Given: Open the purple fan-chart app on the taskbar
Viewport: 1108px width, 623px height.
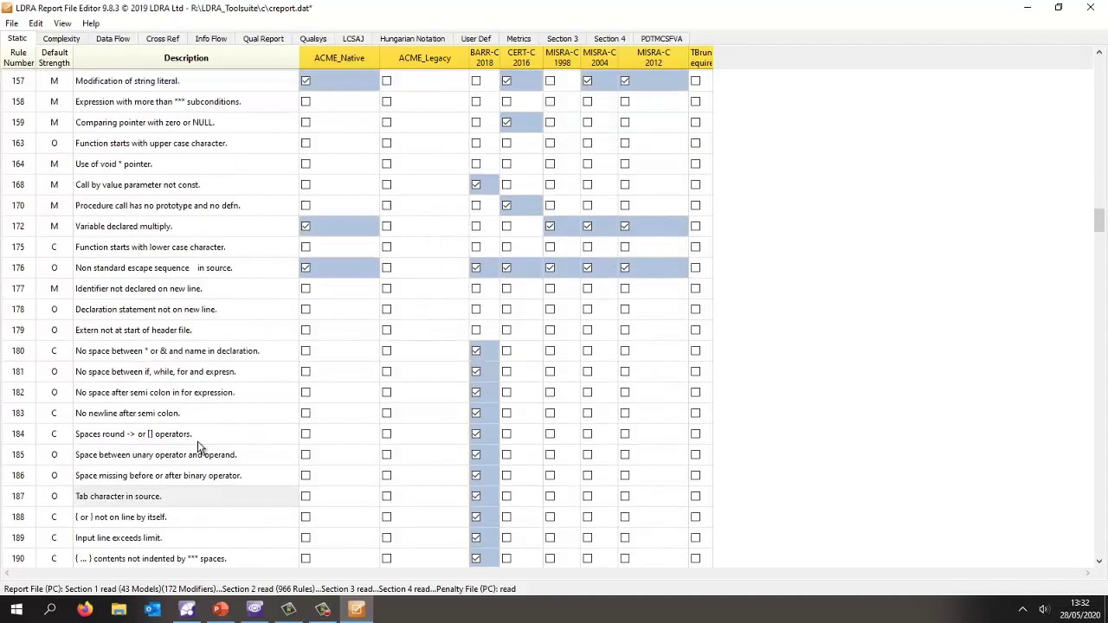Looking at the screenshot, I should click(186, 609).
